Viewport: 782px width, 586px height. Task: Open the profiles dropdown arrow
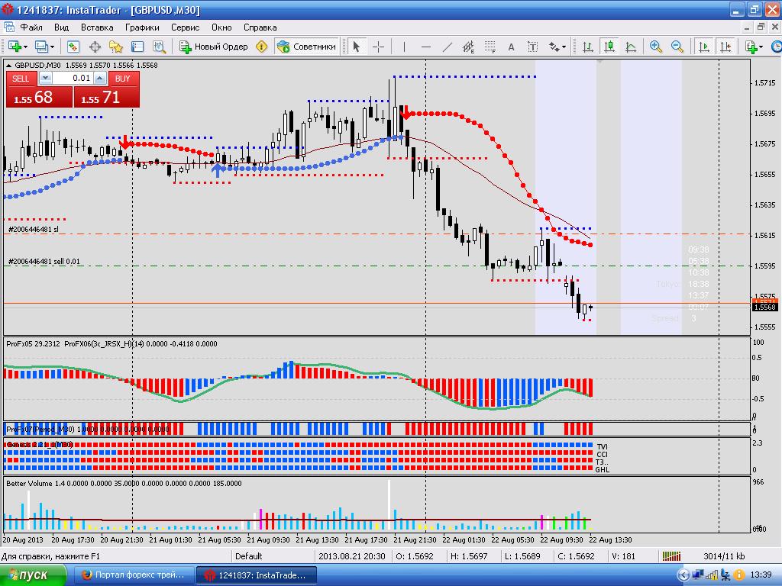[53, 47]
